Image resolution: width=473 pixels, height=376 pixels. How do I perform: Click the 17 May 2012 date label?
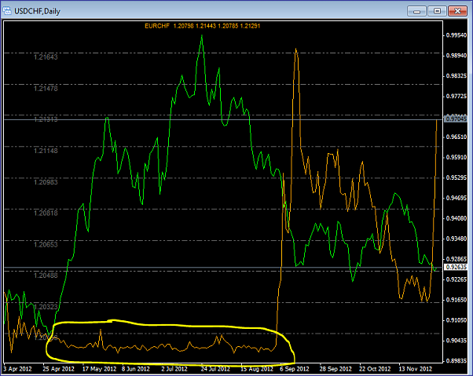click(99, 369)
